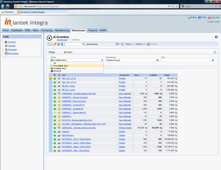This screenshot has width=221, height=170.
Task: Open the 'Hinge for doors' item link
Action: pos(74,102)
